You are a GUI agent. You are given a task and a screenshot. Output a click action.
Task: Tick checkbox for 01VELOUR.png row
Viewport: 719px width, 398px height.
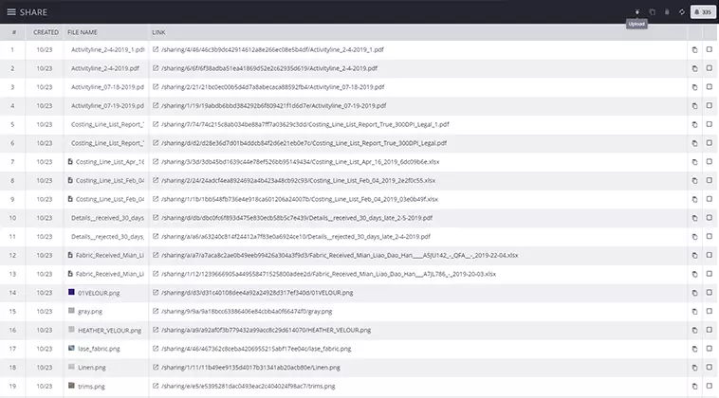(710, 292)
